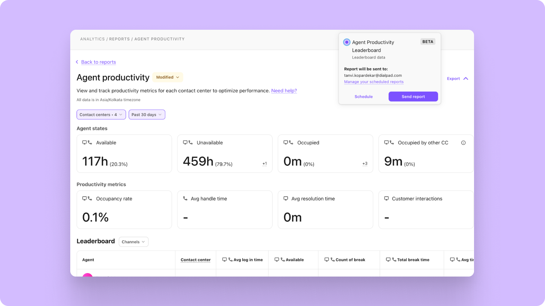
Task: Open the Past 30 days date range dropdown
Action: coord(147,114)
